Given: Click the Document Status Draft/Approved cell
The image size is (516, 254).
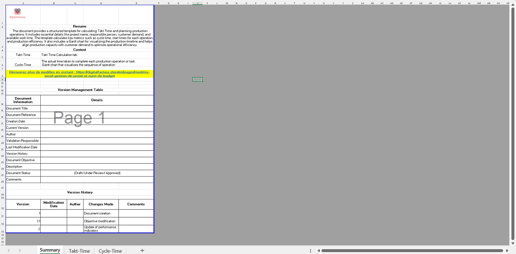Looking at the screenshot, I should coord(97,173).
